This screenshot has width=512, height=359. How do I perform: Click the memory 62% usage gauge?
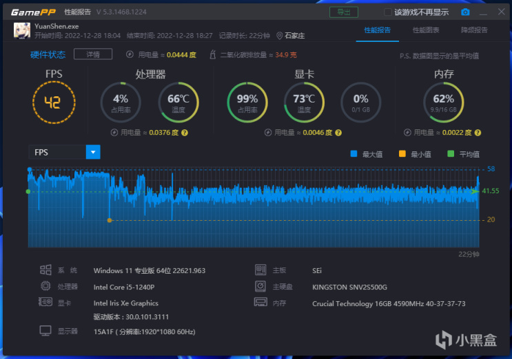coord(443,102)
